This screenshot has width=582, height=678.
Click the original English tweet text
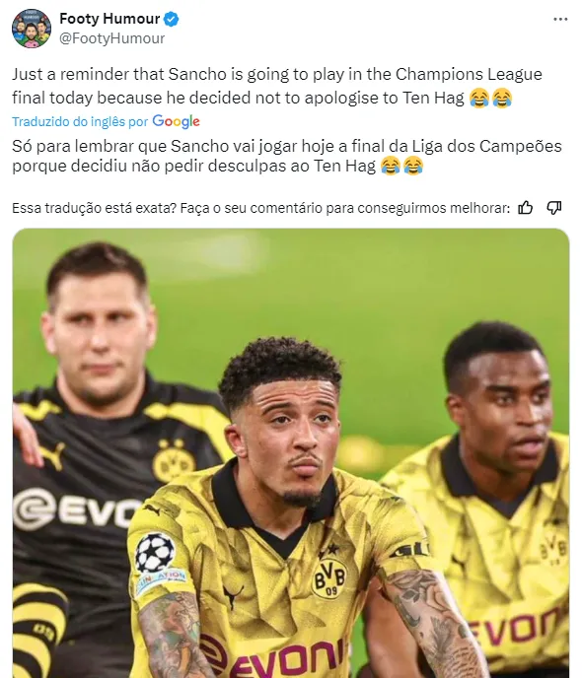click(x=277, y=86)
